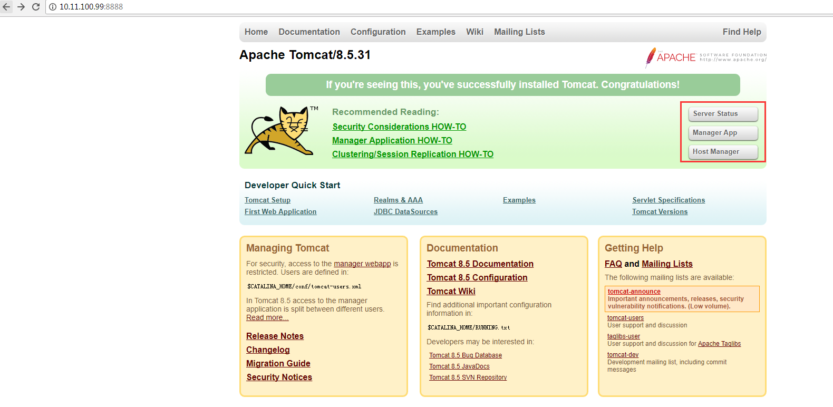Open Apache Taglibs link
The height and width of the screenshot is (407, 833).
[x=719, y=344]
